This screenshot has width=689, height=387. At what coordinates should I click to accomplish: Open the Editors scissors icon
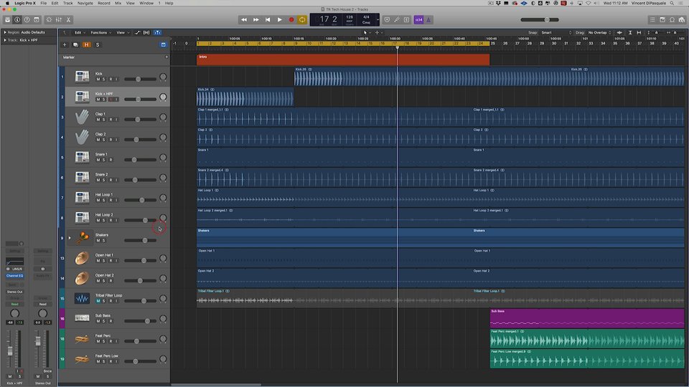68,20
